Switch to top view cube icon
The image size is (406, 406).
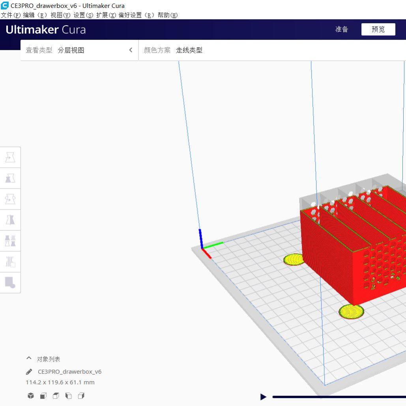[56, 396]
